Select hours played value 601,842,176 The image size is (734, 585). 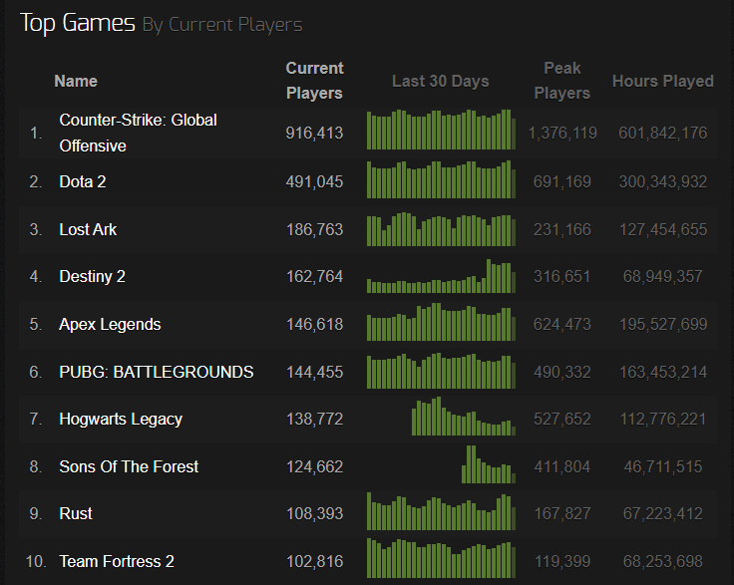[x=663, y=133]
